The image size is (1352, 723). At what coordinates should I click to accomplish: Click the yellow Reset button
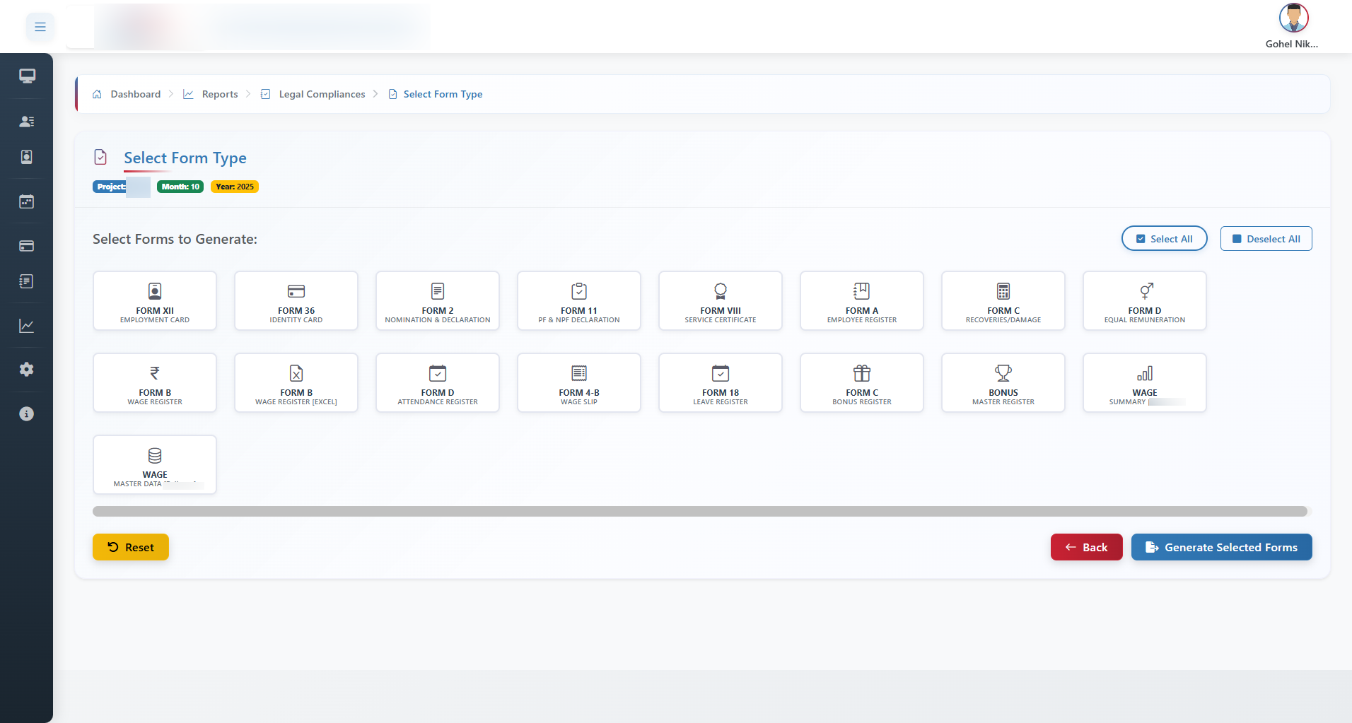pyautogui.click(x=131, y=547)
